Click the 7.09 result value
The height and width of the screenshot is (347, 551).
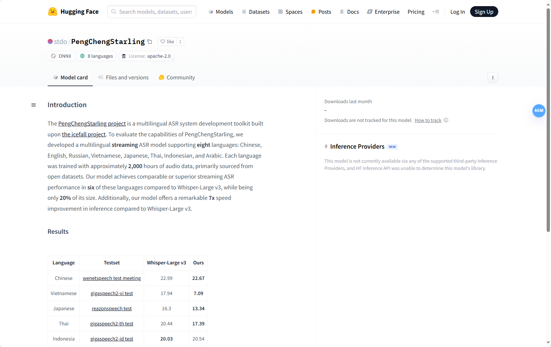[198, 293]
